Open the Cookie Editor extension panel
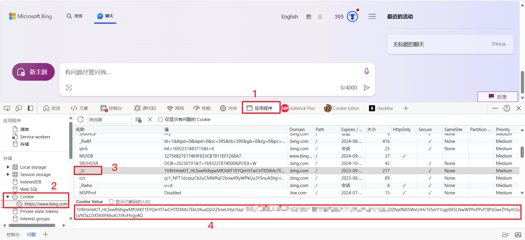This screenshot has height=240, width=525. pos(342,108)
